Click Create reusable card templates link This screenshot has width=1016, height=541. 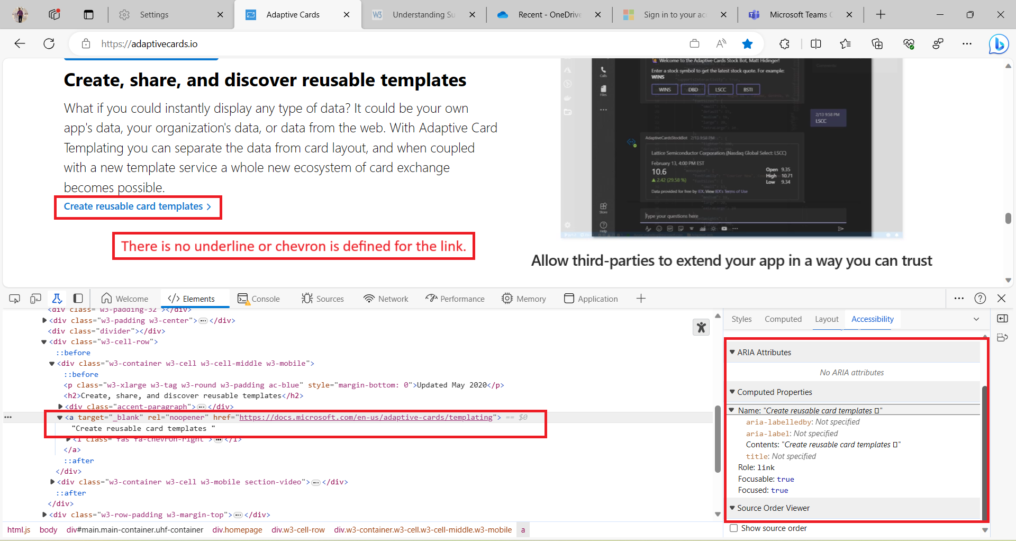click(x=137, y=206)
